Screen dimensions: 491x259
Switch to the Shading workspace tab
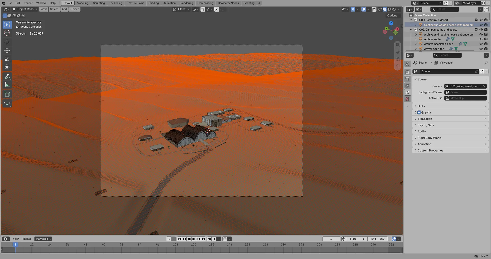click(x=154, y=3)
